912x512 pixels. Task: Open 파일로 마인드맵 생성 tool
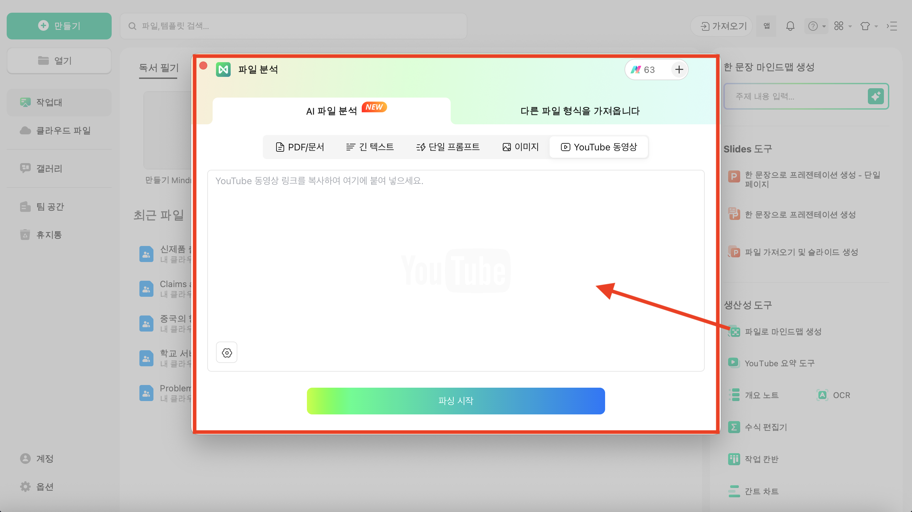pos(775,332)
